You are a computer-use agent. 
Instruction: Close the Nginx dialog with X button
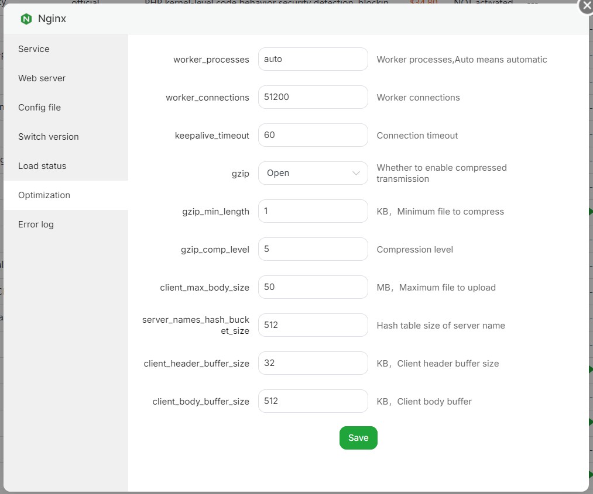(587, 6)
